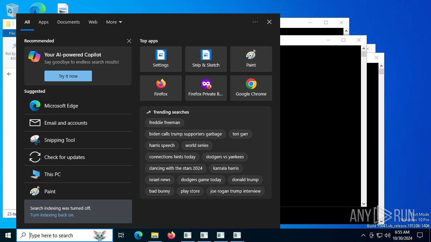Show hidden tray icons chevron
The height and width of the screenshot is (242, 431).
click(363, 235)
